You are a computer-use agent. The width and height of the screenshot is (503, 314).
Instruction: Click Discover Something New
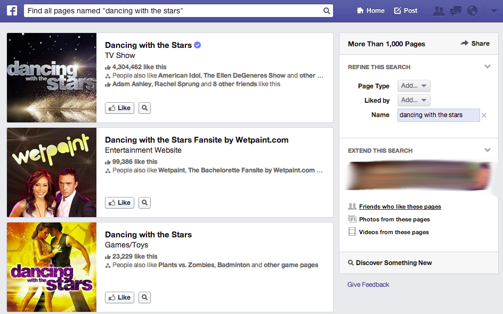pos(390,263)
